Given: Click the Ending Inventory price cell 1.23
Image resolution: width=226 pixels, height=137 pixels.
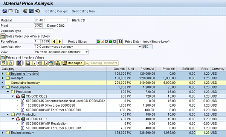Looking at the screenshot, I should click(203, 133).
